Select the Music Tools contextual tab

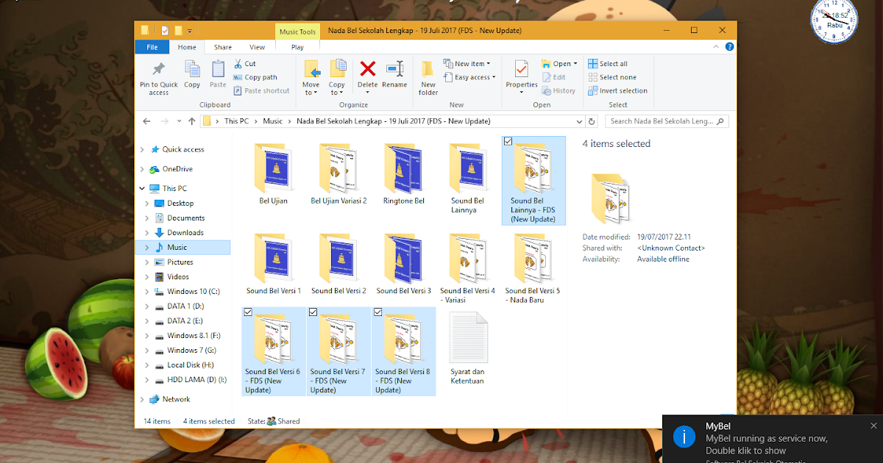tap(298, 32)
